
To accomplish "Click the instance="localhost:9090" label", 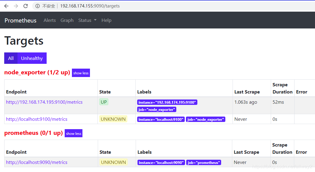I will (161, 163).
